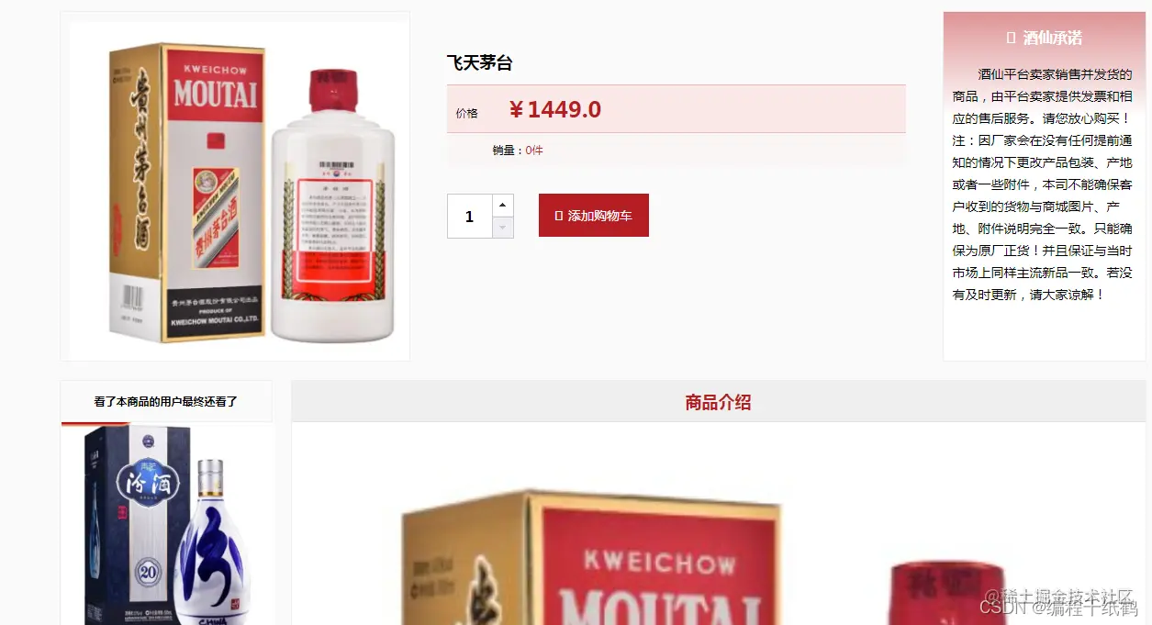
Task: Click the 销量 0件 sales count
Action: coord(518,151)
